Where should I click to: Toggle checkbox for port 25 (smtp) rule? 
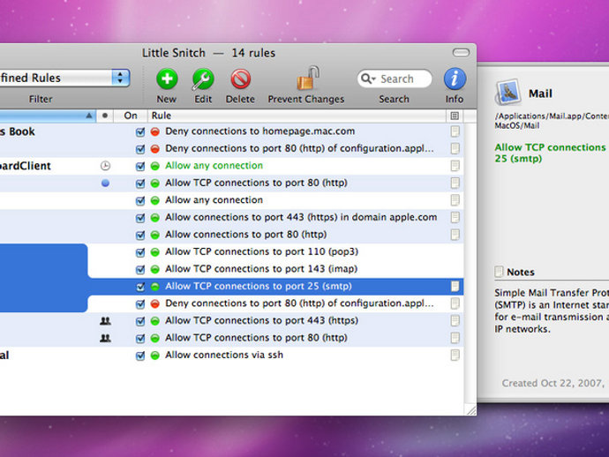[x=140, y=287]
